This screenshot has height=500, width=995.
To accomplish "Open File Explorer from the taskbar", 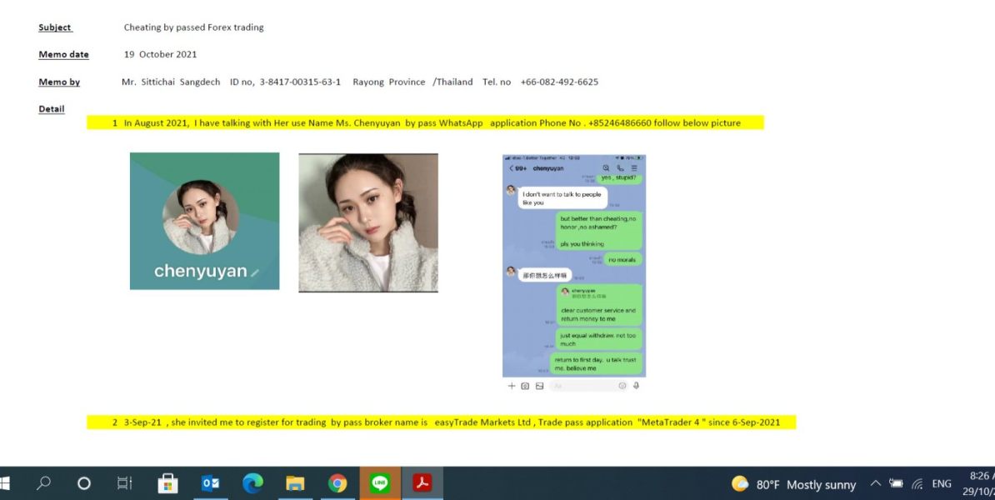I will click(295, 483).
